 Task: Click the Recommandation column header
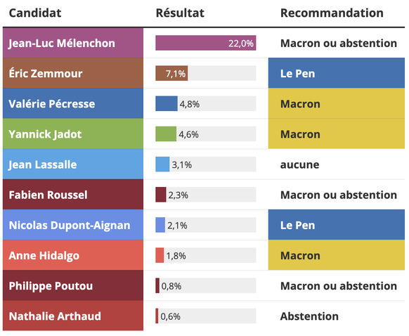(x=332, y=13)
